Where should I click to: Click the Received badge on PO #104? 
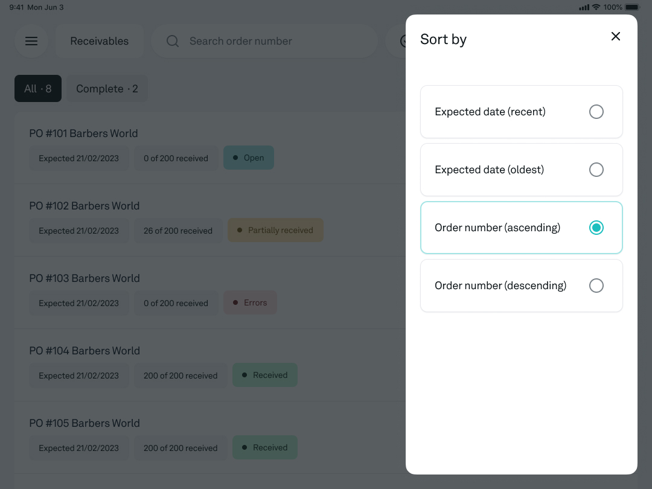point(264,375)
